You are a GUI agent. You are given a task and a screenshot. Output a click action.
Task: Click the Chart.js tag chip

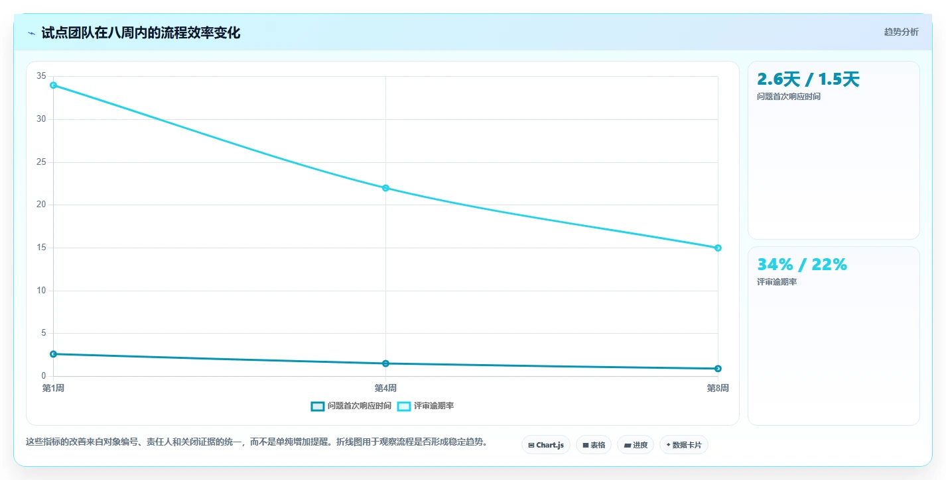[x=545, y=445]
